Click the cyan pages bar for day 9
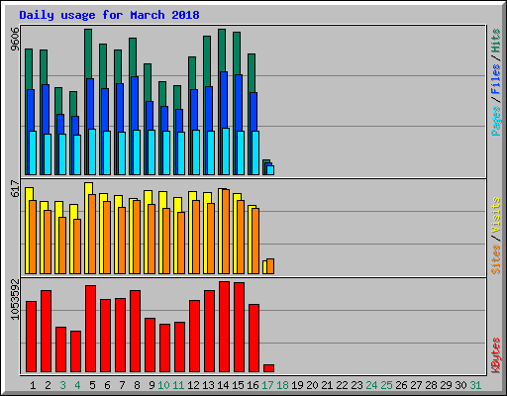The height and width of the screenshot is (396, 507). click(152, 152)
